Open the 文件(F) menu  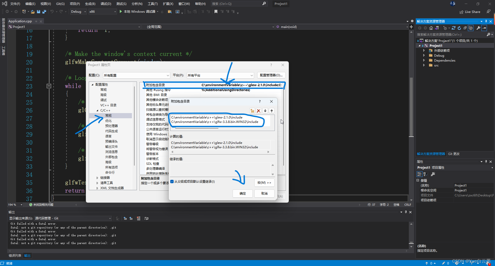[15, 4]
